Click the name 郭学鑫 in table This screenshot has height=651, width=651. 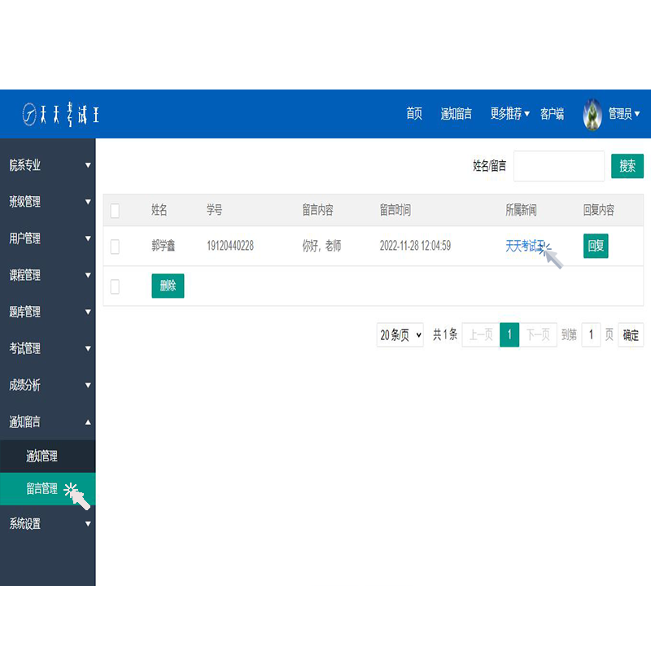pyautogui.click(x=164, y=246)
